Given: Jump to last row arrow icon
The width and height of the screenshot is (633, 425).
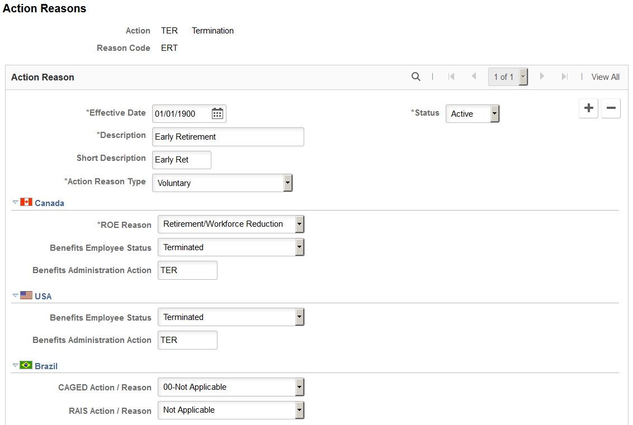Looking at the screenshot, I should click(564, 77).
